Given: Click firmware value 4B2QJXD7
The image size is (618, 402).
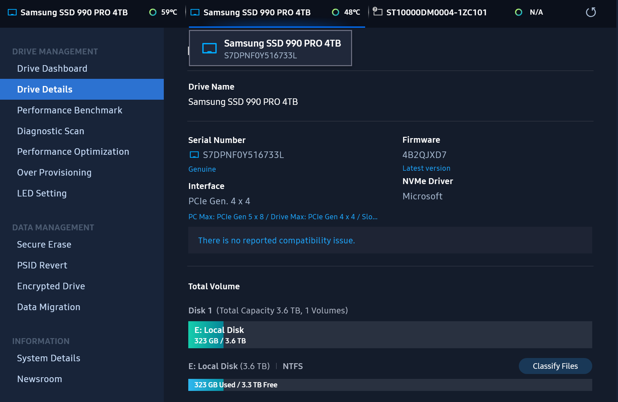Looking at the screenshot, I should click(424, 155).
